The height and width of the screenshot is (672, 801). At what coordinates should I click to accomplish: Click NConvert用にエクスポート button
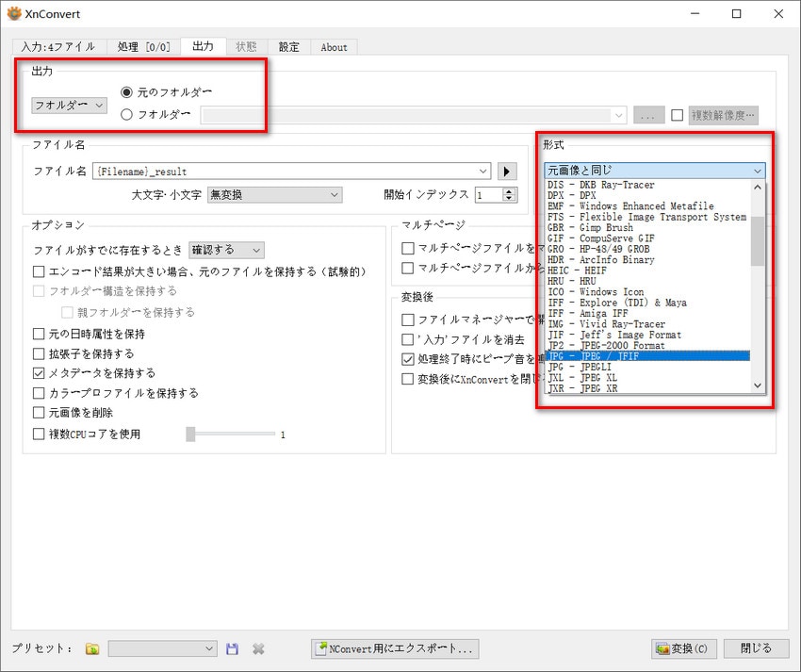click(x=395, y=648)
